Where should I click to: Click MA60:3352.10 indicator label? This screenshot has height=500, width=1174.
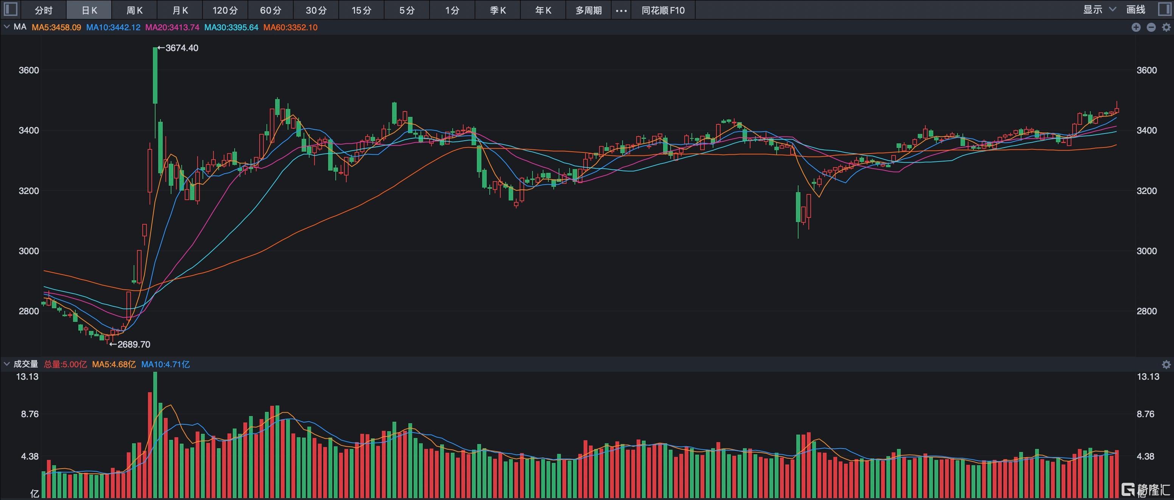[290, 27]
